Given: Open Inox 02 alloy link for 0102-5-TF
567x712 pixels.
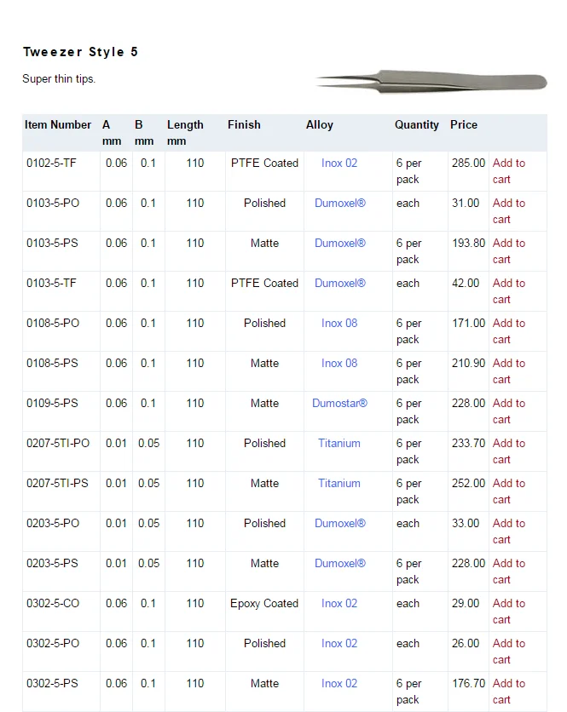Looking at the screenshot, I should coord(339,163).
